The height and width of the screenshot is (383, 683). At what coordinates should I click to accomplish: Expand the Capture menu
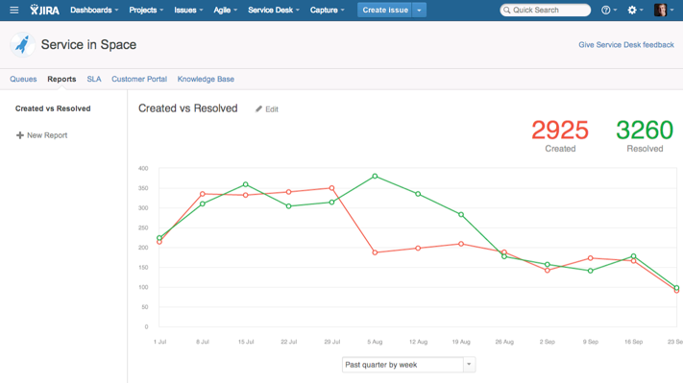point(328,10)
